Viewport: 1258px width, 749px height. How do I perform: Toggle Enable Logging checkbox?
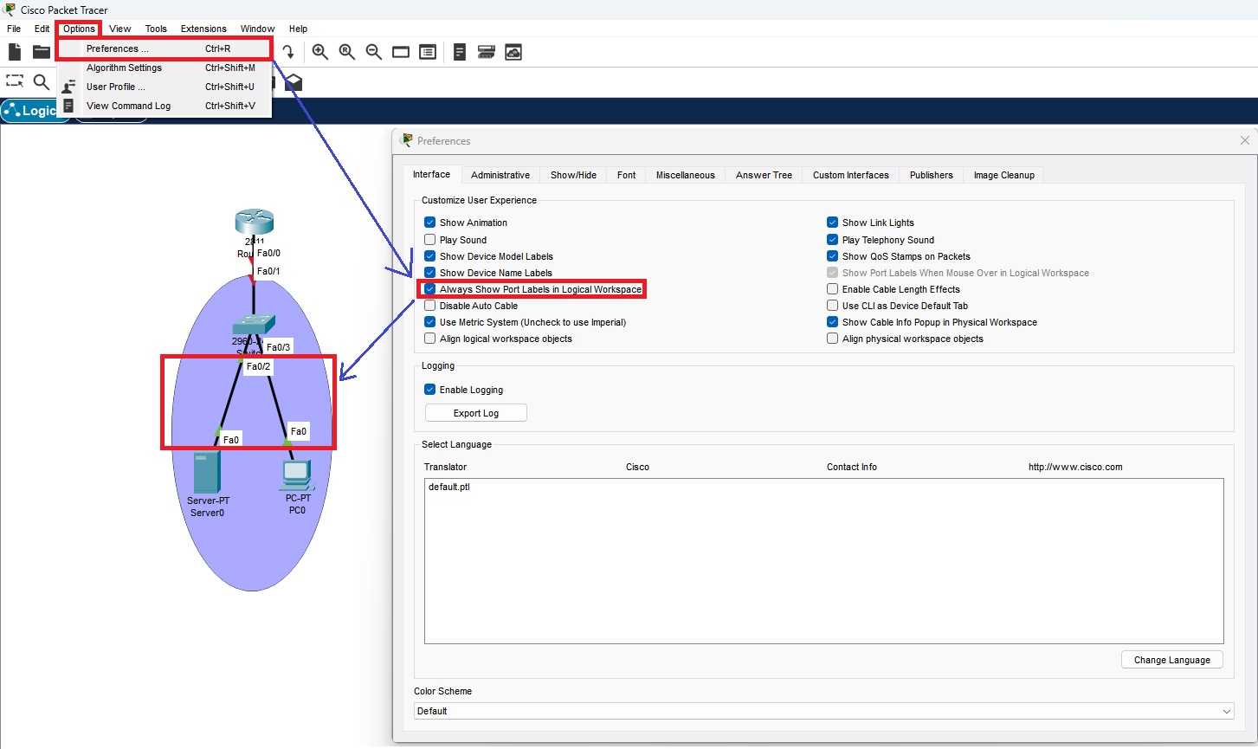click(x=430, y=390)
